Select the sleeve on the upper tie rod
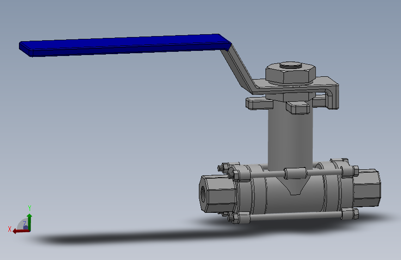This screenshot has width=401, height=260. click(295, 173)
